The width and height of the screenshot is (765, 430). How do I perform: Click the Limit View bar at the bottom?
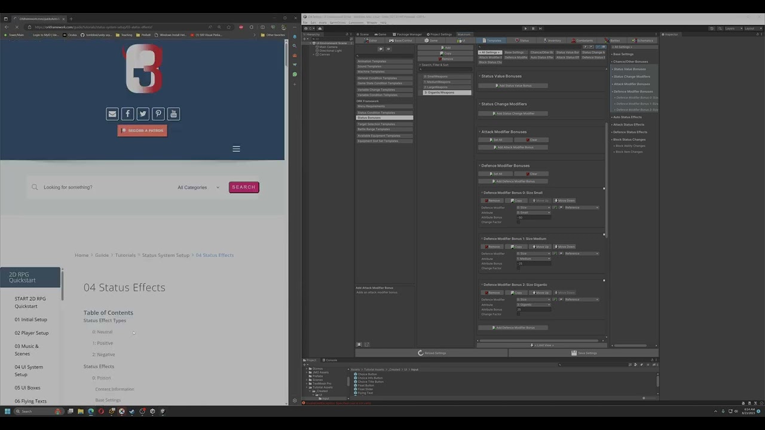click(542, 345)
